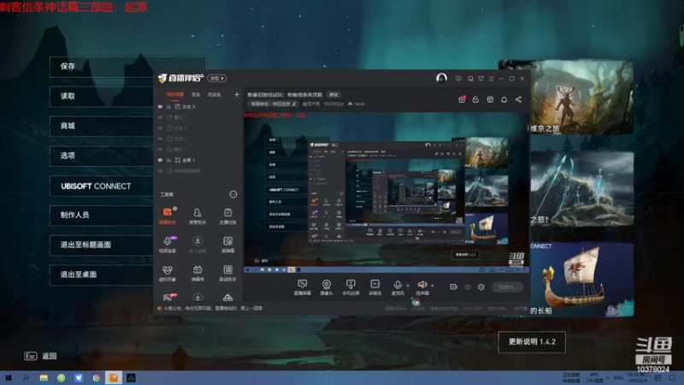Open the 房管助手 tool
The width and height of the screenshot is (684, 385).
coord(198,216)
